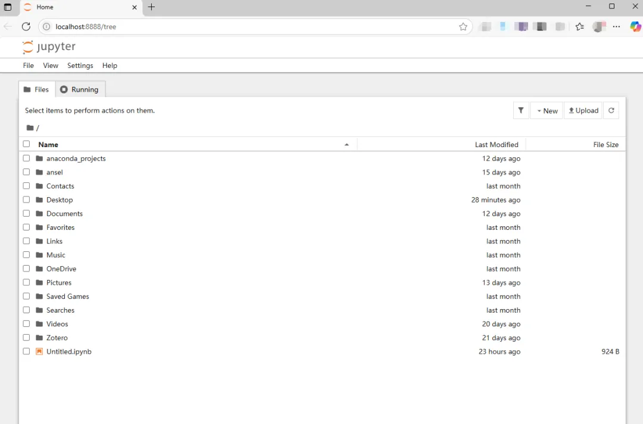Add page to favorites with star icon
This screenshot has width=643, height=424.
pyautogui.click(x=463, y=27)
